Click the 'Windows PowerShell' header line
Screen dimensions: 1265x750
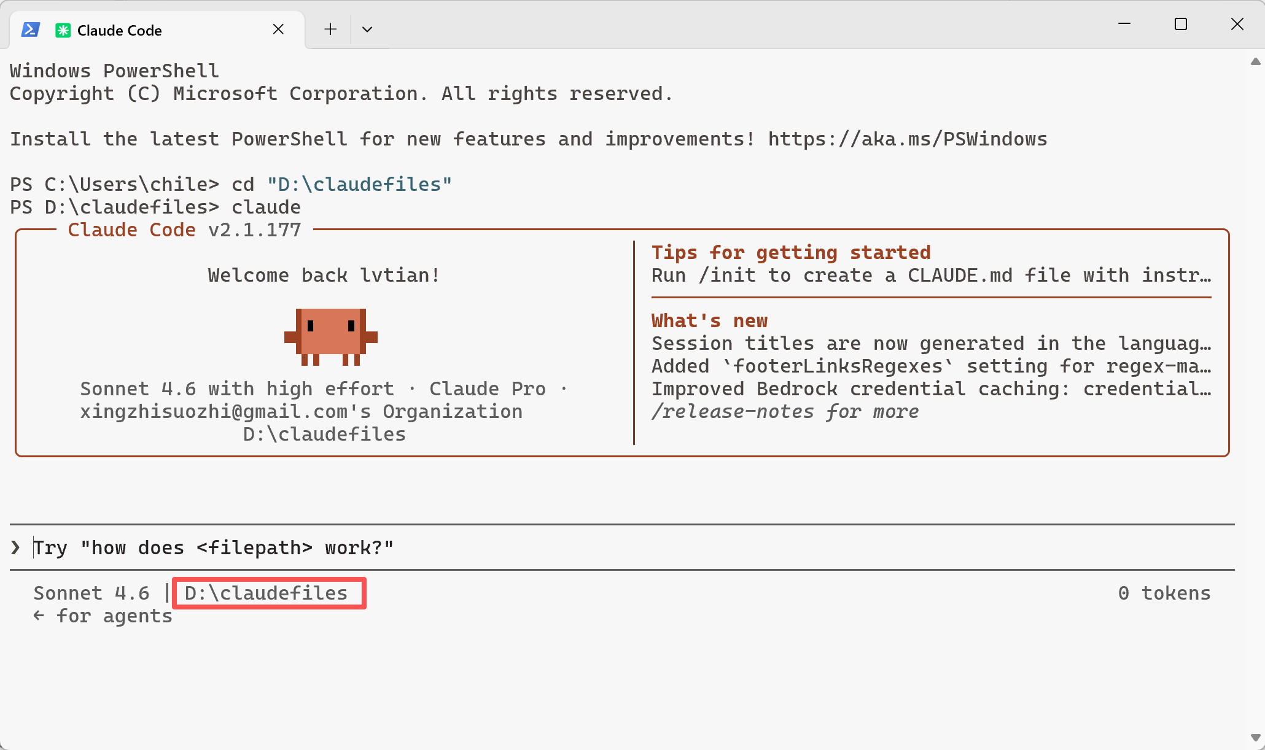pyautogui.click(x=114, y=71)
